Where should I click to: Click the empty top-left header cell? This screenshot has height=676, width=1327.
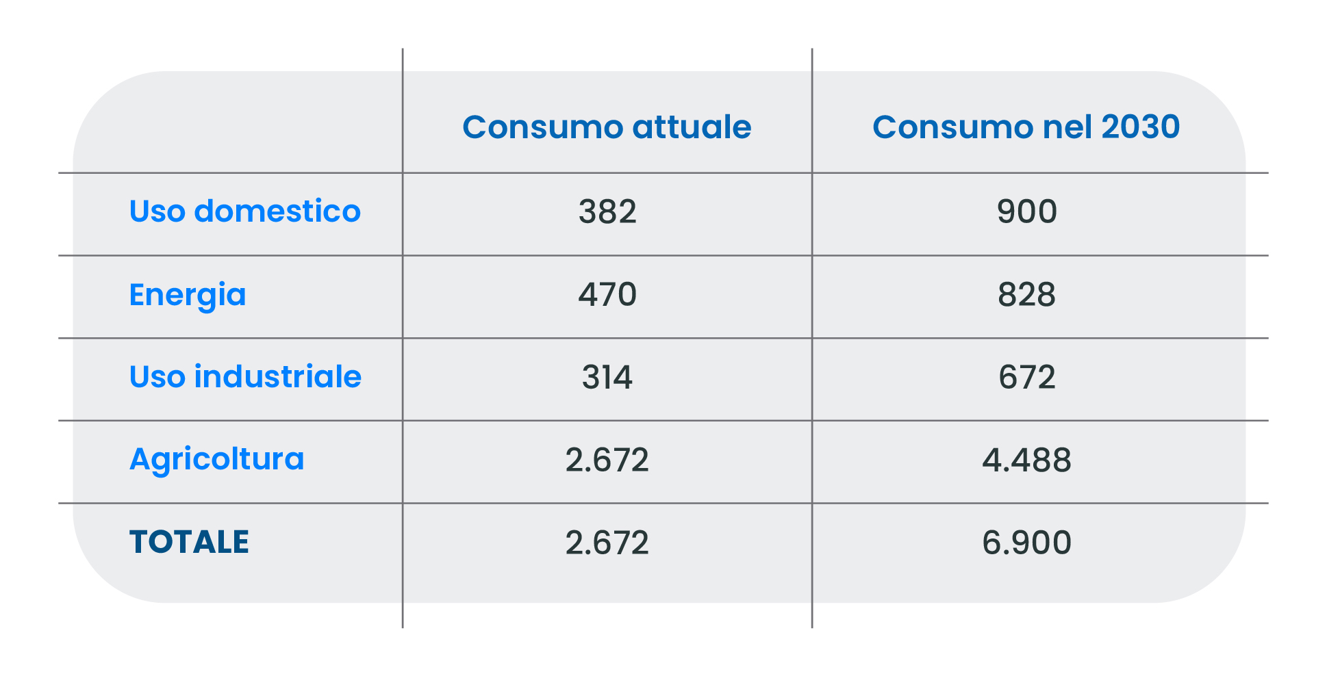pyautogui.click(x=238, y=122)
